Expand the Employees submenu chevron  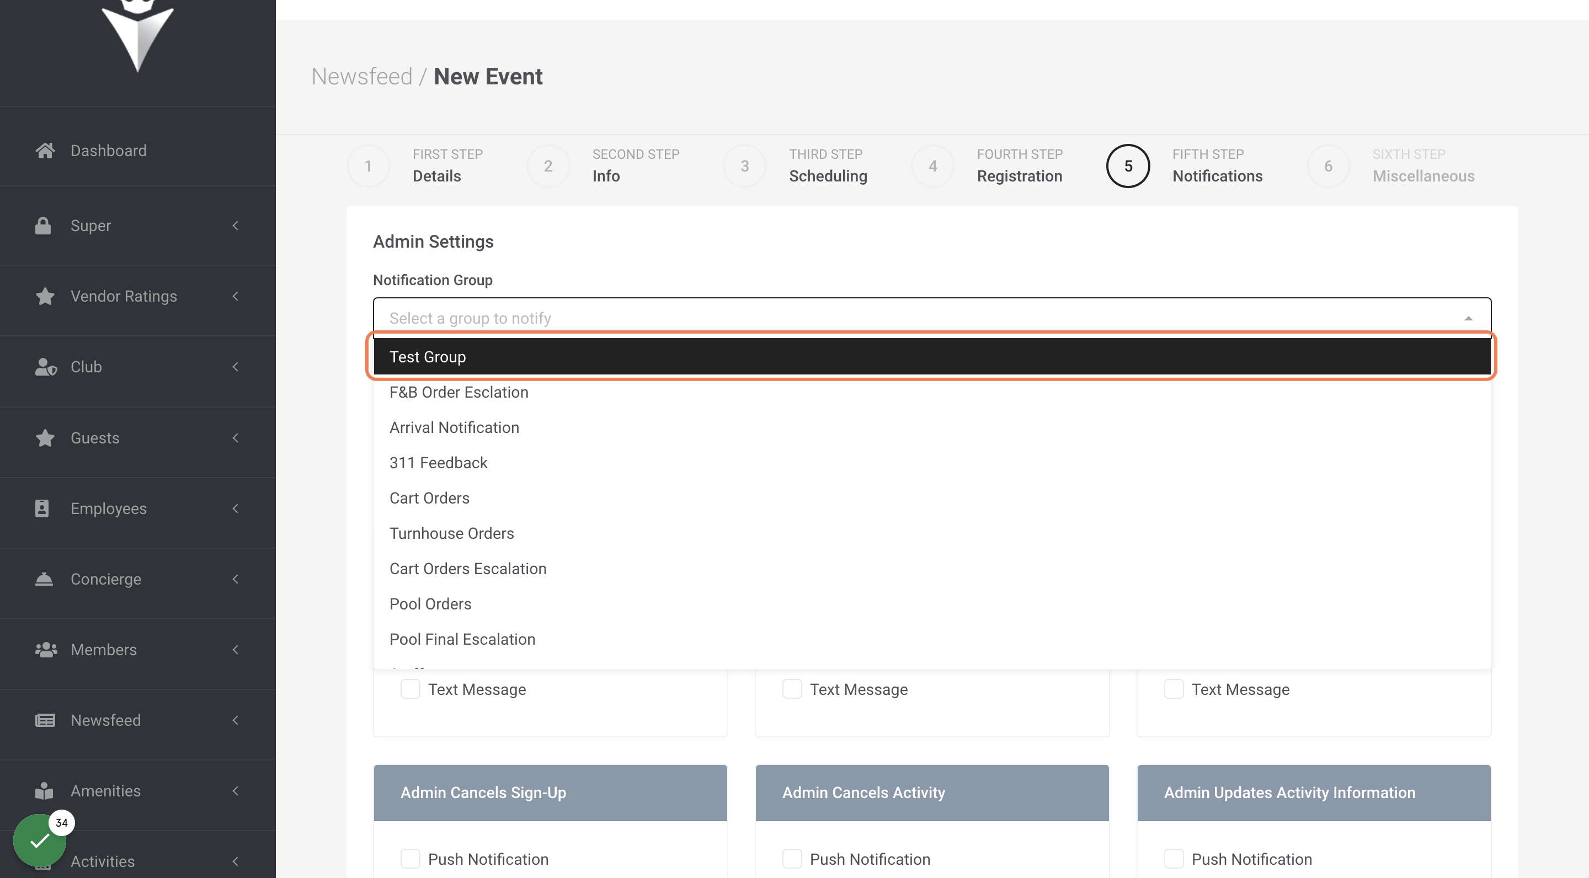point(235,508)
